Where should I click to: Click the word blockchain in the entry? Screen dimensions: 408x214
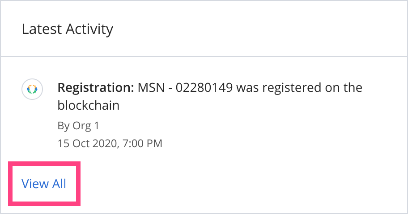[89, 105]
